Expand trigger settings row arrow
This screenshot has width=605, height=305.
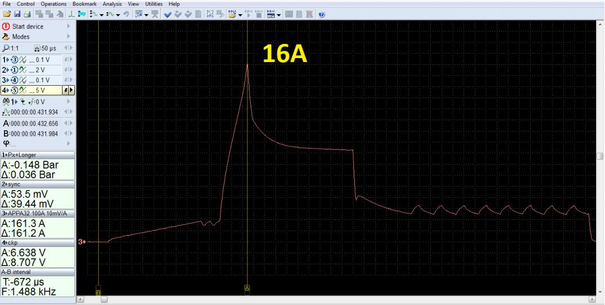pos(68,101)
